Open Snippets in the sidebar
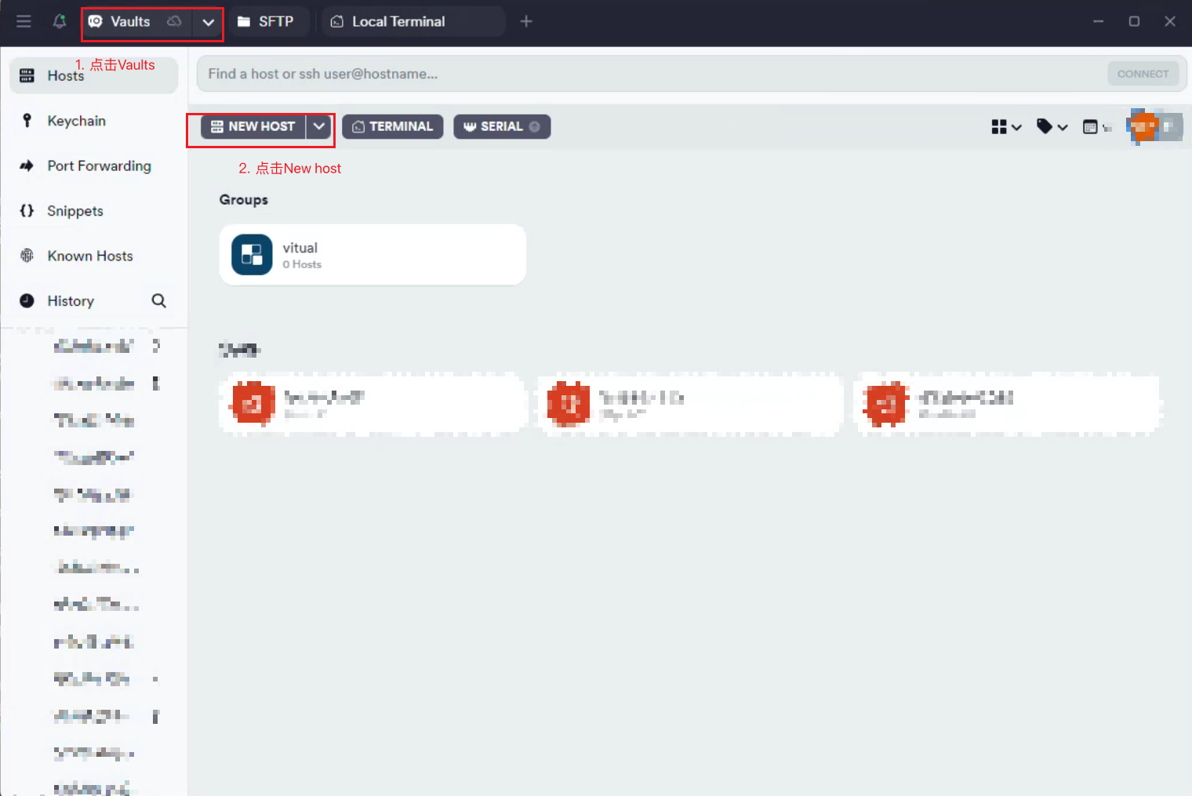Screen dimensions: 1192x796 tap(74, 211)
